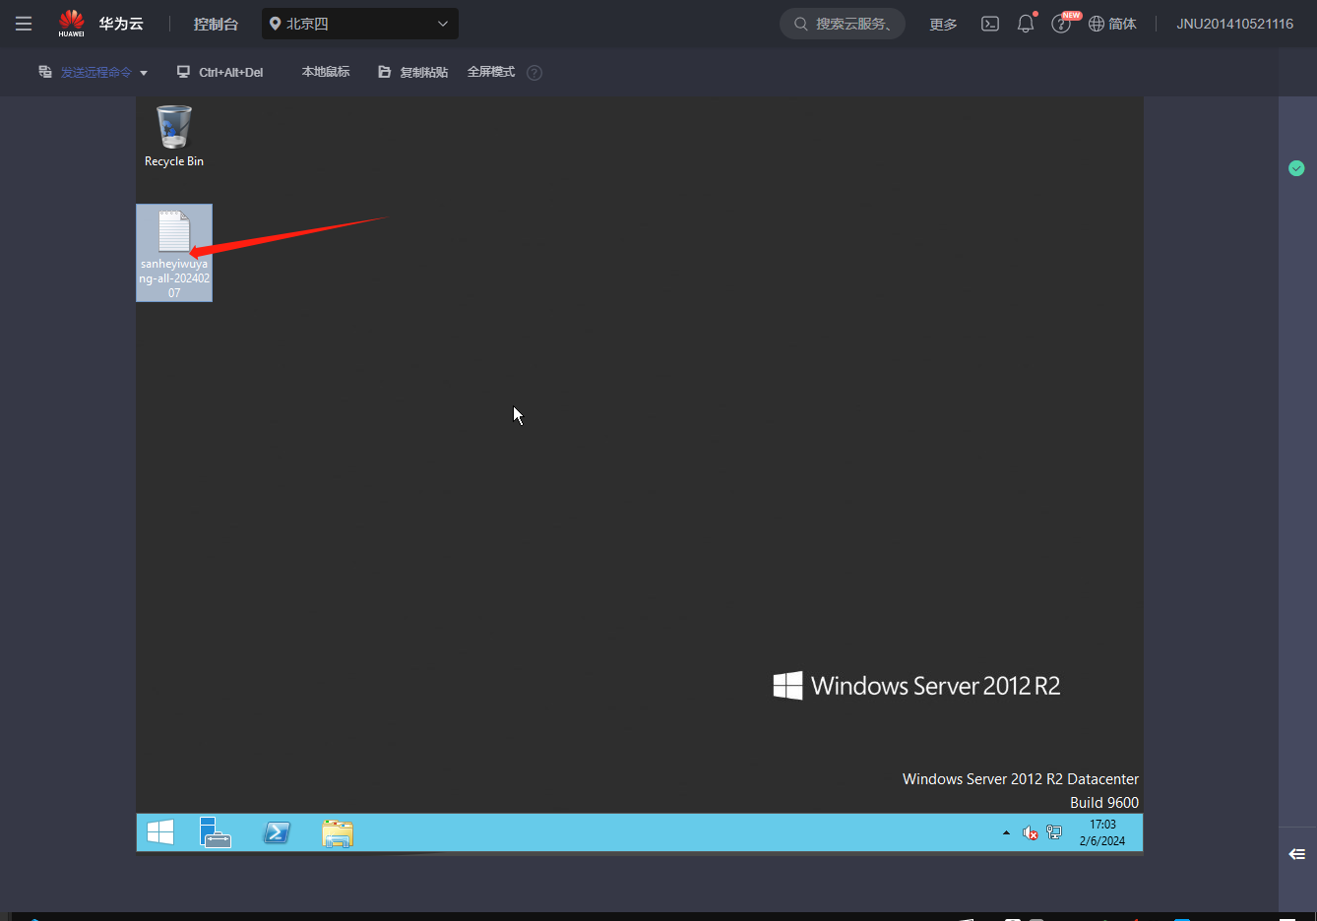Open the help question mark icon
Viewport: 1317px width, 921px height.
1061,24
